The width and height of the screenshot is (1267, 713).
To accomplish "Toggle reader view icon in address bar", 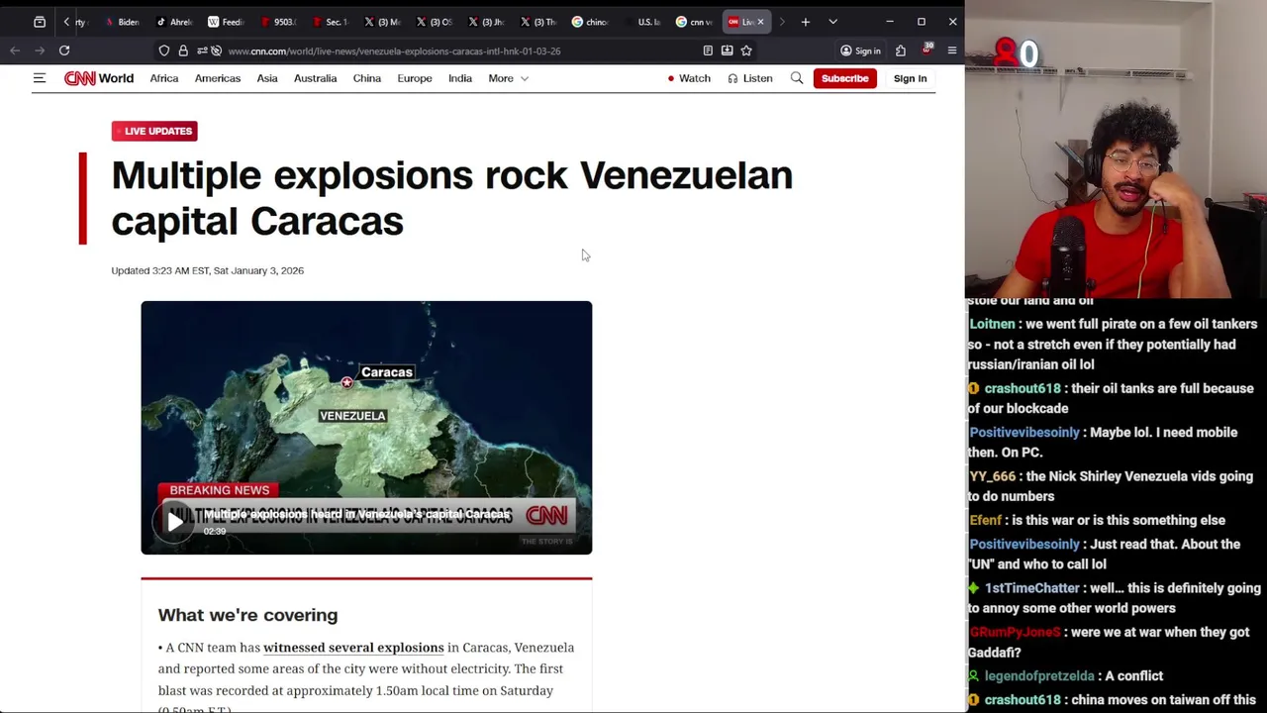I will click(708, 51).
